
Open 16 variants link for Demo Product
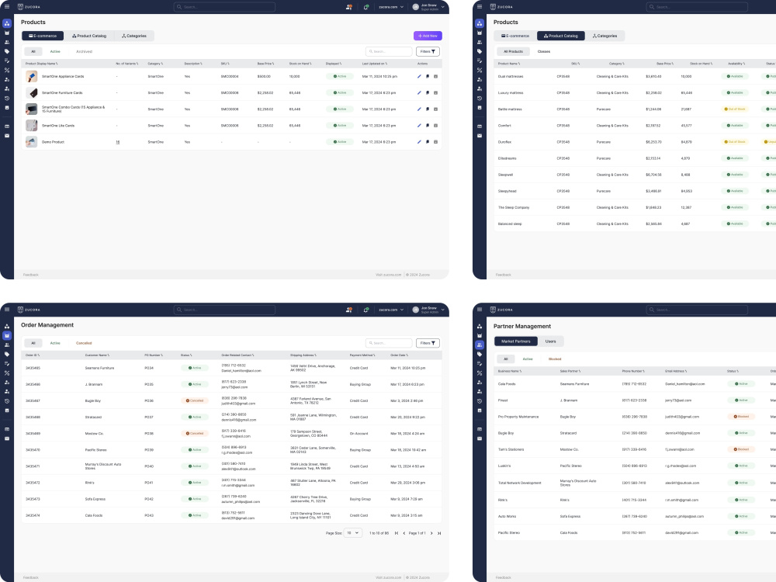pyautogui.click(x=118, y=142)
